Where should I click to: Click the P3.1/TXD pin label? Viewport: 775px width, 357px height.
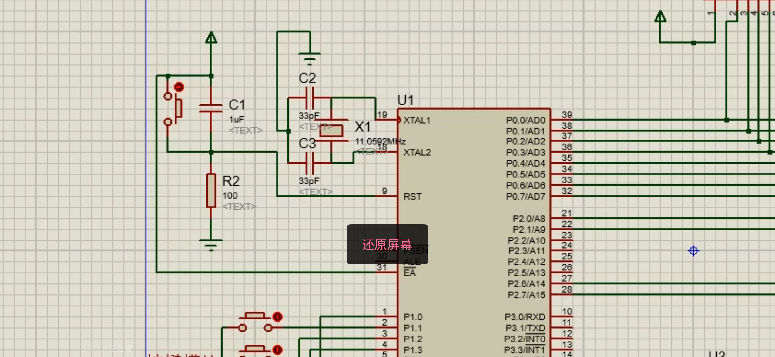525,328
